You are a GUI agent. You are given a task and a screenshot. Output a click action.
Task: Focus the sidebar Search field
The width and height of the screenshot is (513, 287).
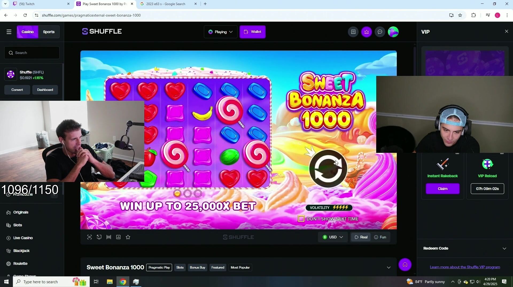coord(32,53)
